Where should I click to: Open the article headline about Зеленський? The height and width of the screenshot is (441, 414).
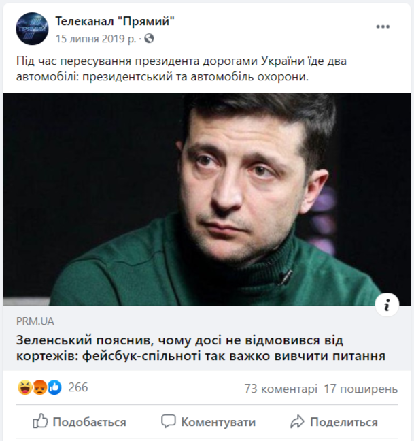coord(201,348)
